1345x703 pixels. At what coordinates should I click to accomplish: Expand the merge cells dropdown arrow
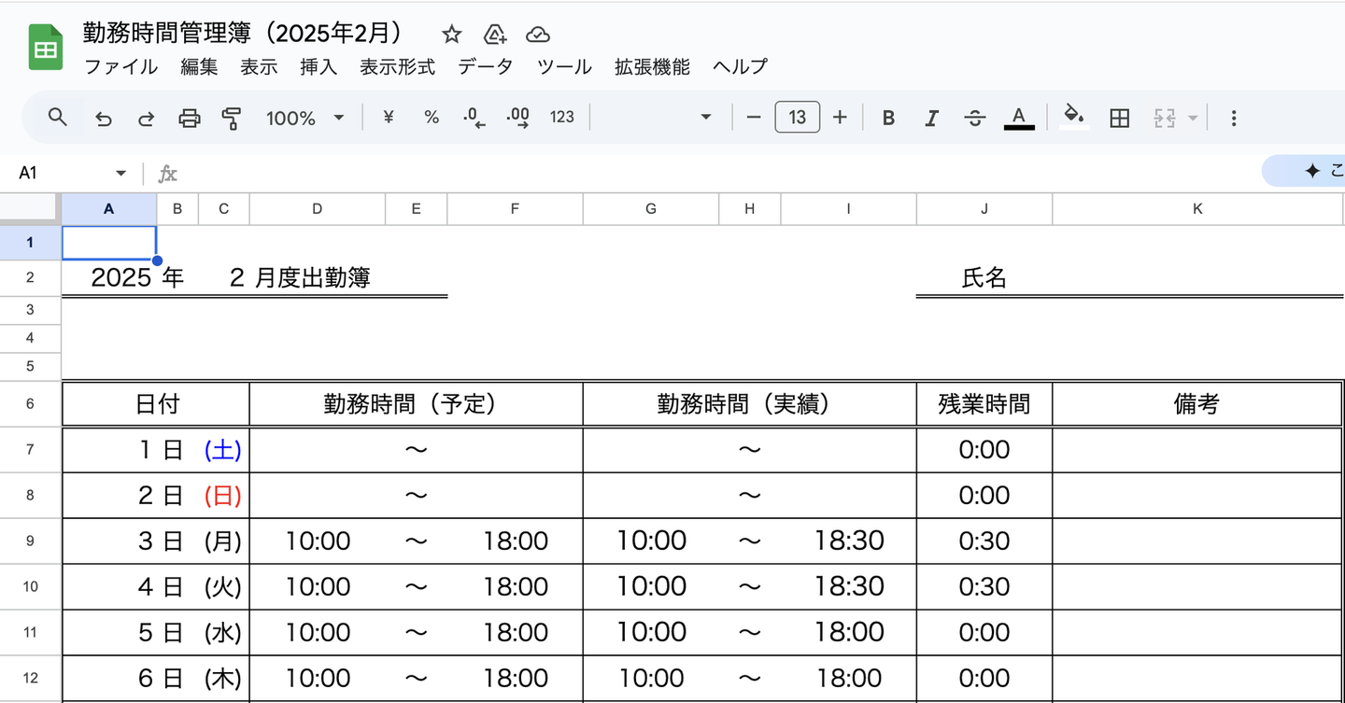(x=1192, y=118)
